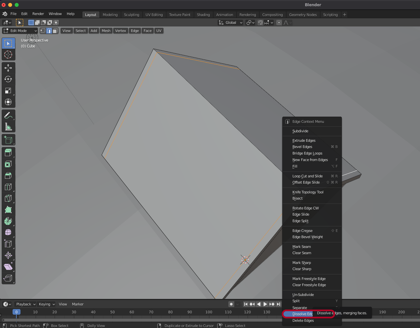Image resolution: width=420 pixels, height=328 pixels.
Task: Open the UV header menu
Action: click(x=159, y=31)
